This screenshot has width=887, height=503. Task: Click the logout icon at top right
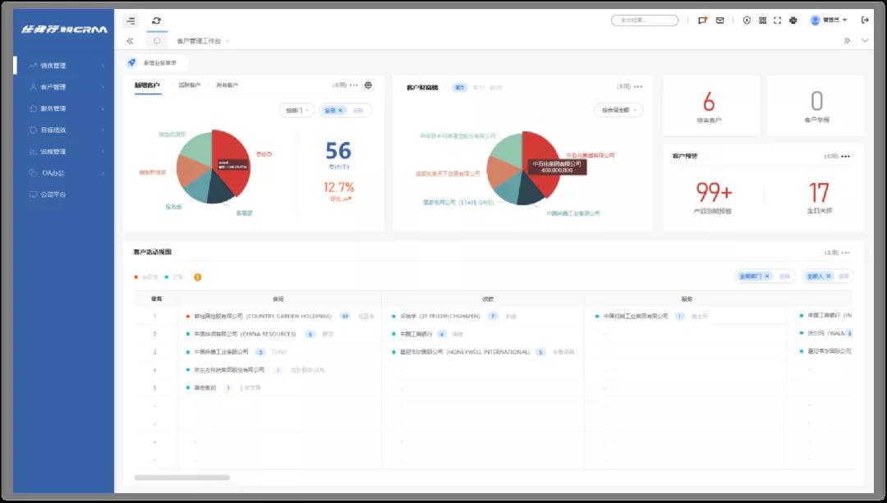coord(865,21)
